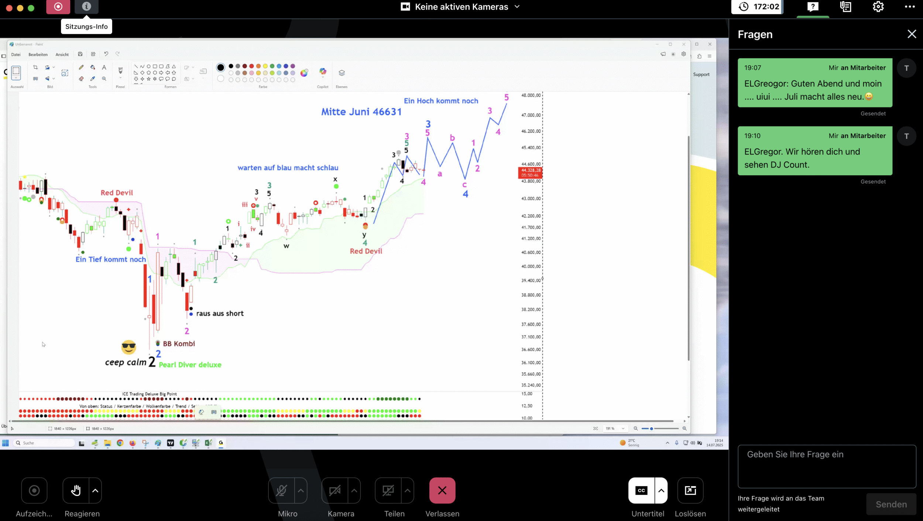Open the Datei menu in Paint
Image resolution: width=923 pixels, height=521 pixels.
pyautogui.click(x=16, y=55)
